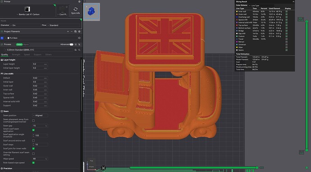The width and height of the screenshot is (311, 172).
Task: Open printer settings gear icon
Action: (x=79, y=2)
